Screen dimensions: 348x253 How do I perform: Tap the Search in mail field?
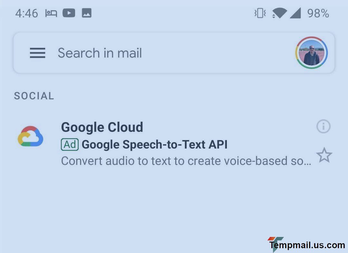[x=100, y=53]
